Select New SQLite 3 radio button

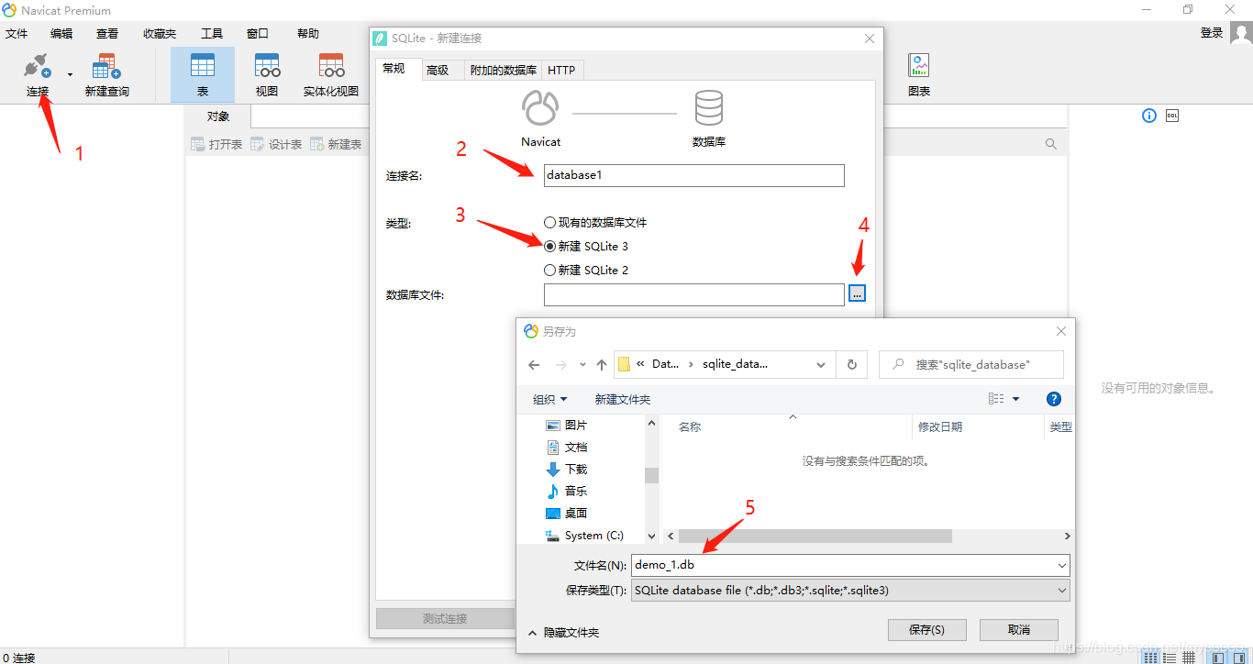pos(549,246)
